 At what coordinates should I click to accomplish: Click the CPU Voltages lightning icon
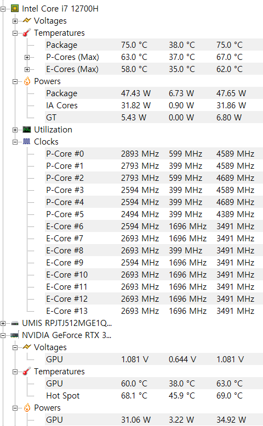coord(27,21)
